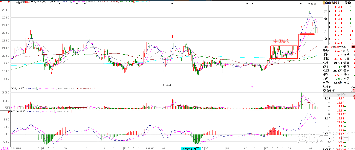Click the small red square icon before 江山股份日线
Viewport: 355px width, 150px height.
point(14,2)
